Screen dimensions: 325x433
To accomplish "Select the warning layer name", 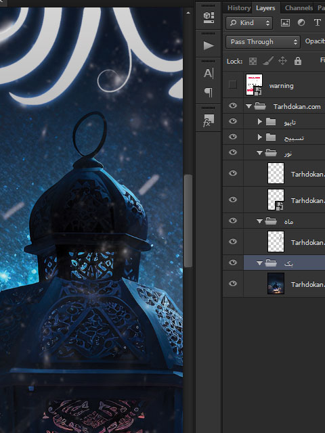I will pos(282,86).
